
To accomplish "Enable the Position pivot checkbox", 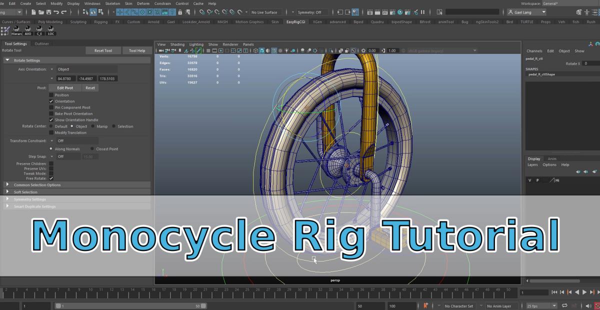I will [51, 95].
